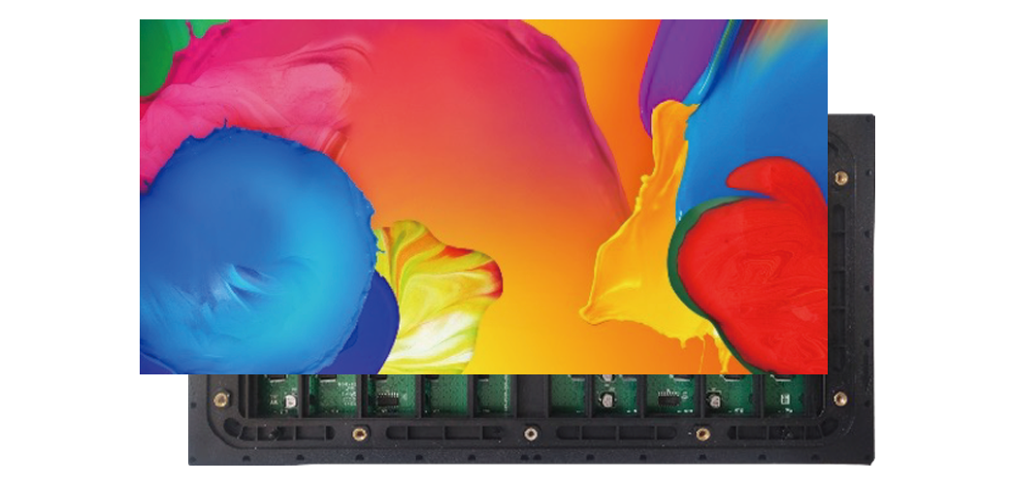Click the left brass screw on bottom rail
Viewport: 1014px width, 485px height.
359,434
